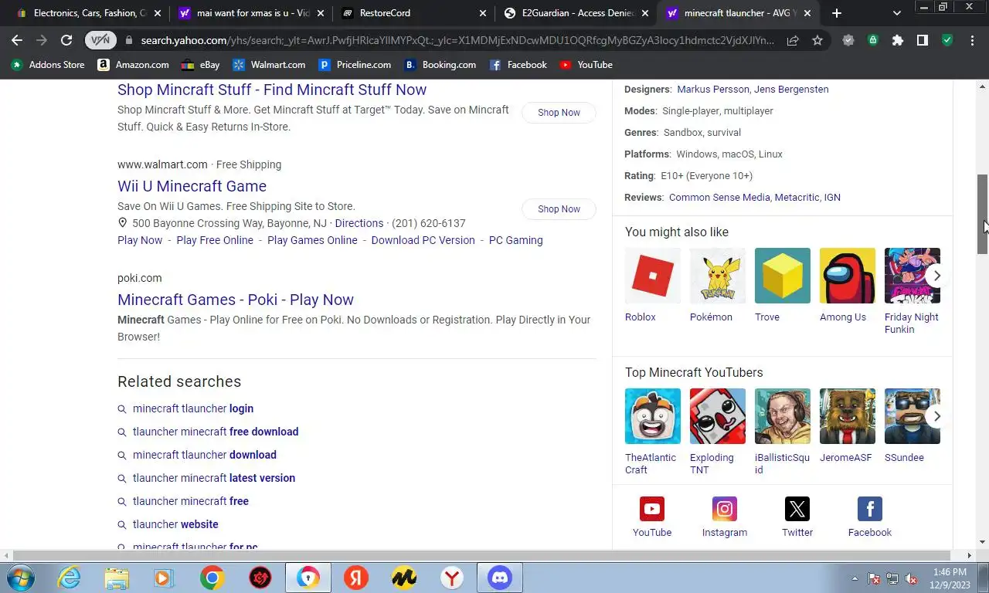Click the muted volume tray icon
Viewport: 989px width, 593px height.
click(911, 578)
